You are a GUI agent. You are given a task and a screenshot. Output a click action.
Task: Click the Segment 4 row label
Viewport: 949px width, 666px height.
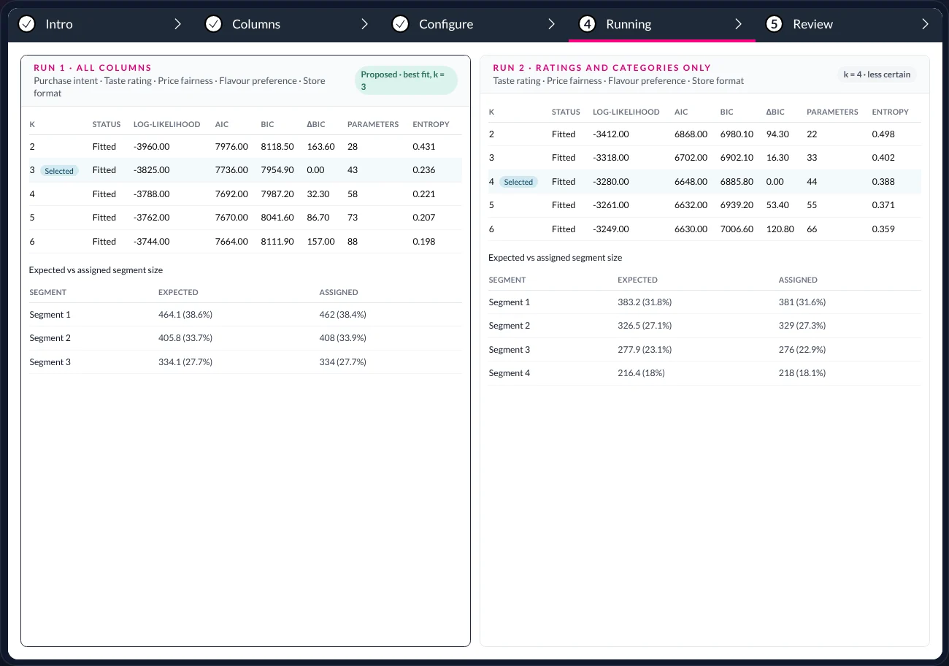point(510,373)
